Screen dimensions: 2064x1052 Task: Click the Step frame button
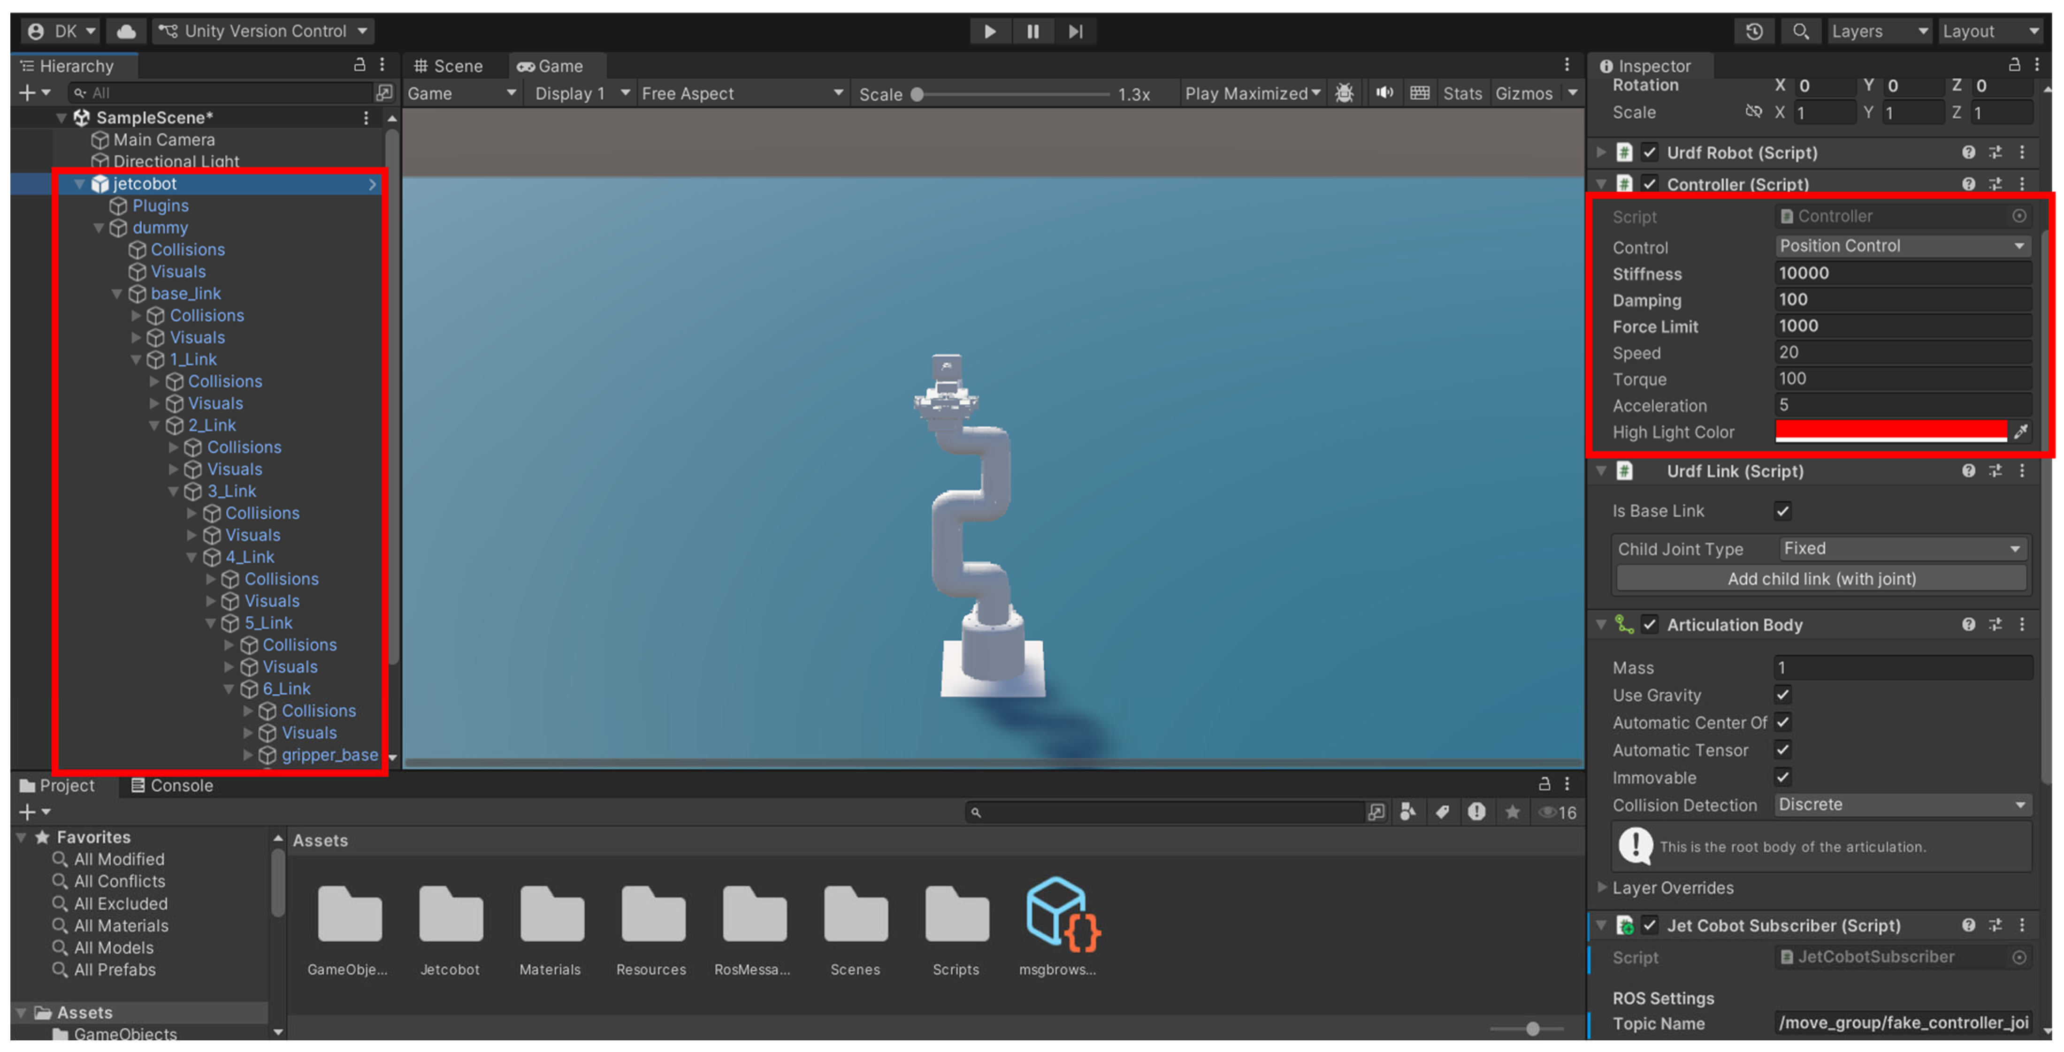[x=1075, y=31]
